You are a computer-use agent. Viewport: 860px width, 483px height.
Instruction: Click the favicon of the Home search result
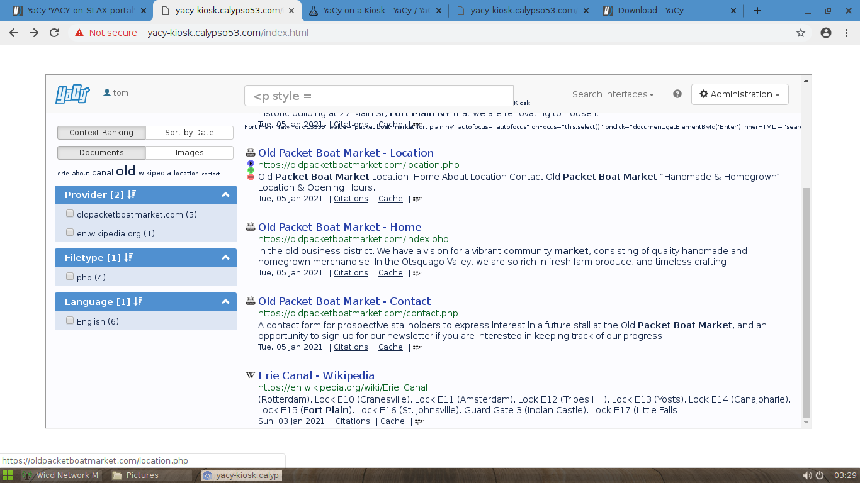[251, 227]
